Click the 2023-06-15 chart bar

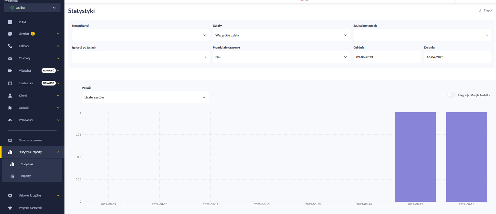point(415,157)
